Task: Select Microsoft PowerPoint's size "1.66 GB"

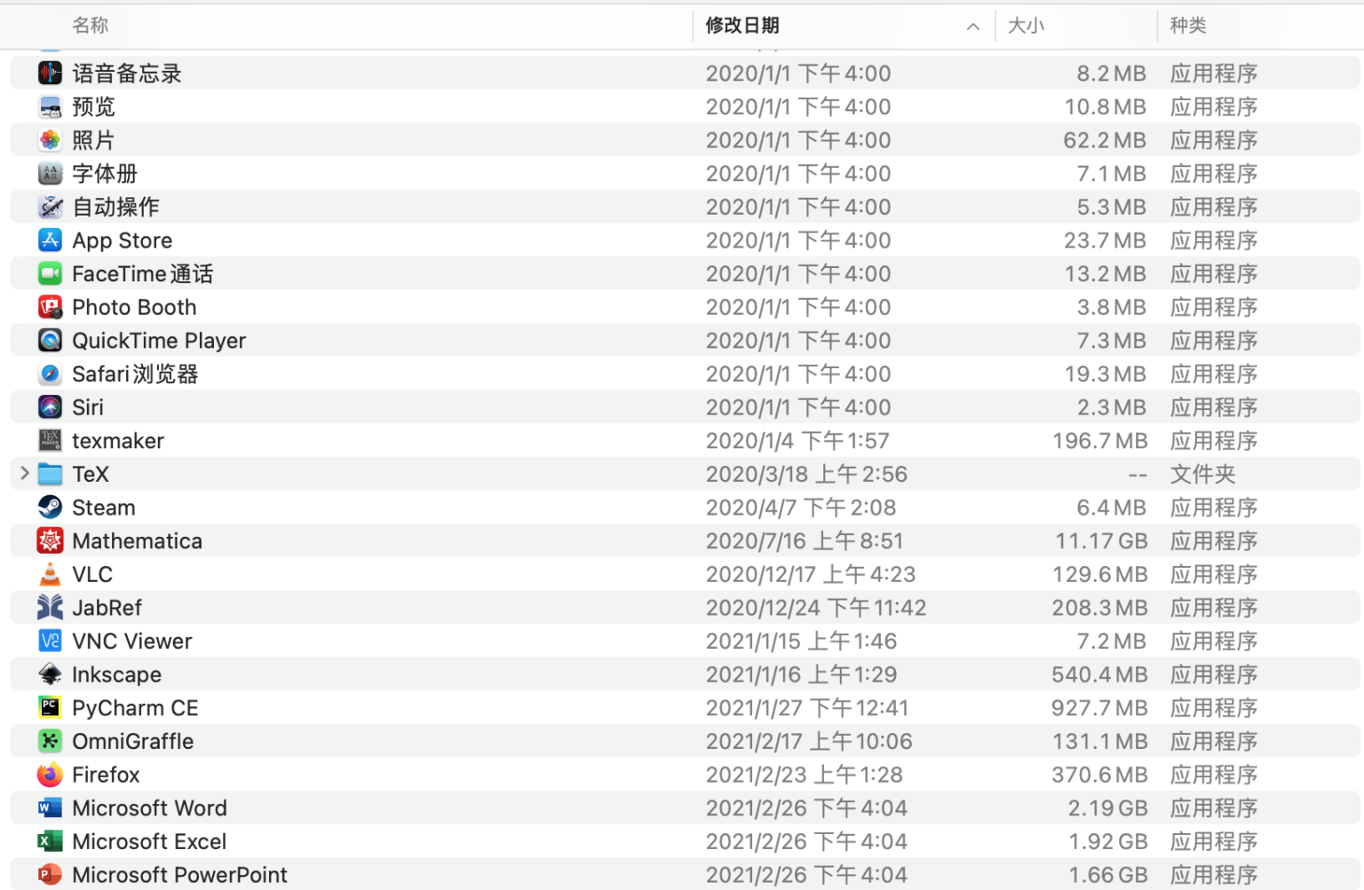Action: pos(1107,875)
